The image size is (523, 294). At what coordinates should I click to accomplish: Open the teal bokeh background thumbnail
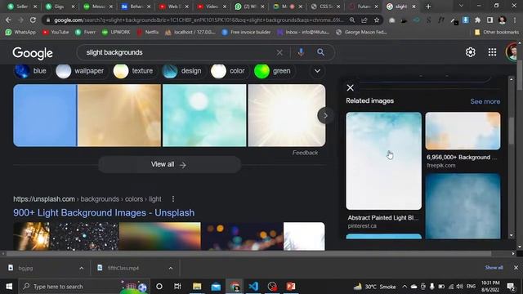pos(204,115)
